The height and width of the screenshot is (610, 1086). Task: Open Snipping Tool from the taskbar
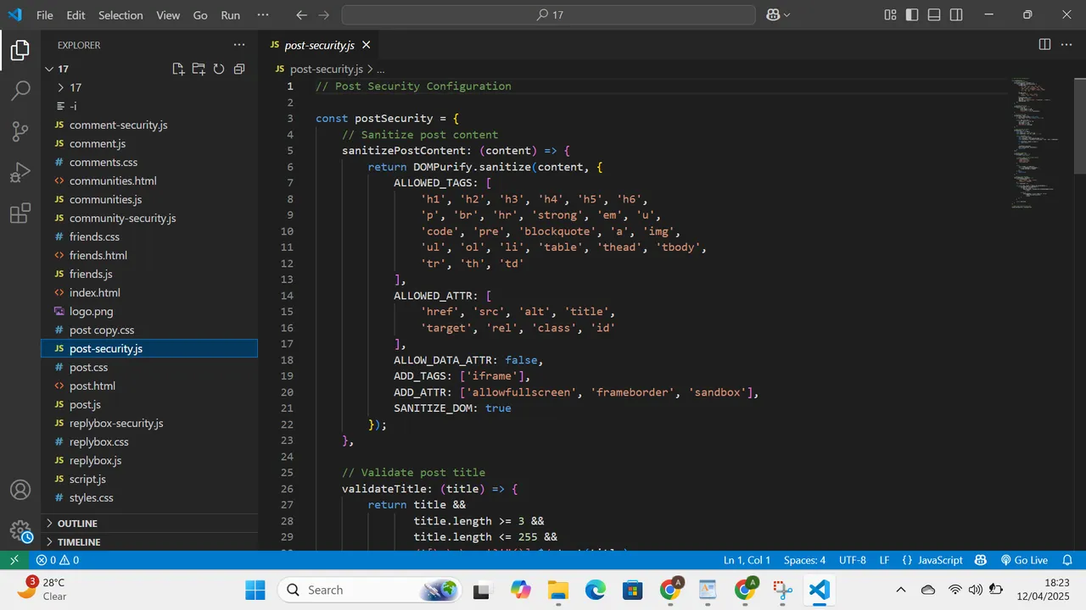tap(781, 591)
